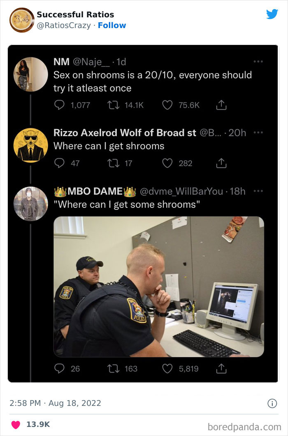Open more options on MBO DAME's tweet
This screenshot has width=288, height=436.
tap(258, 191)
